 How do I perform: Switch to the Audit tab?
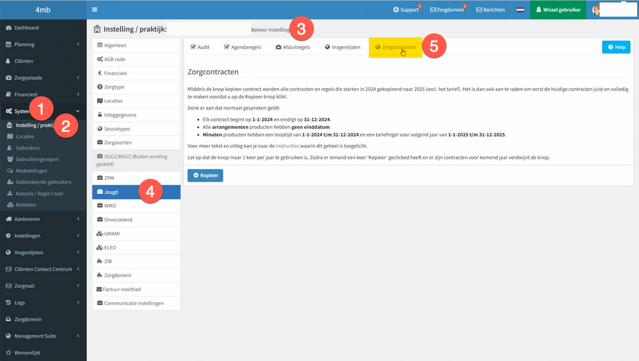tap(200, 47)
